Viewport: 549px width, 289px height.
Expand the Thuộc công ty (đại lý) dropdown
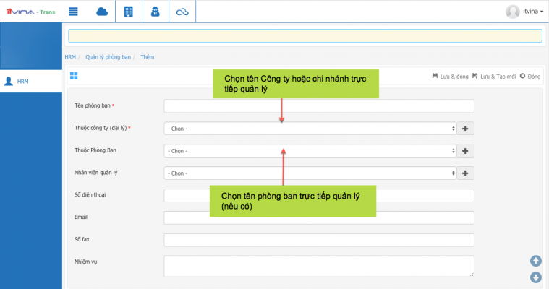310,129
